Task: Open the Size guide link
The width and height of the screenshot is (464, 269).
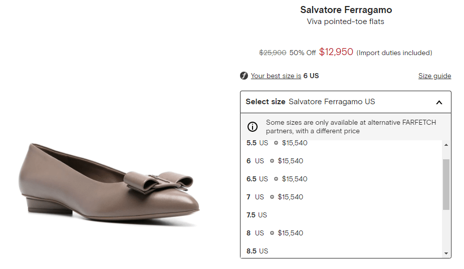Action: 434,76
